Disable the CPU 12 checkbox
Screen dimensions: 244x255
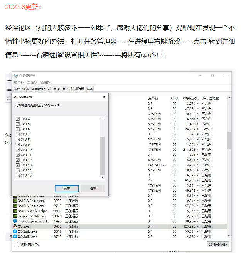(x=18, y=160)
